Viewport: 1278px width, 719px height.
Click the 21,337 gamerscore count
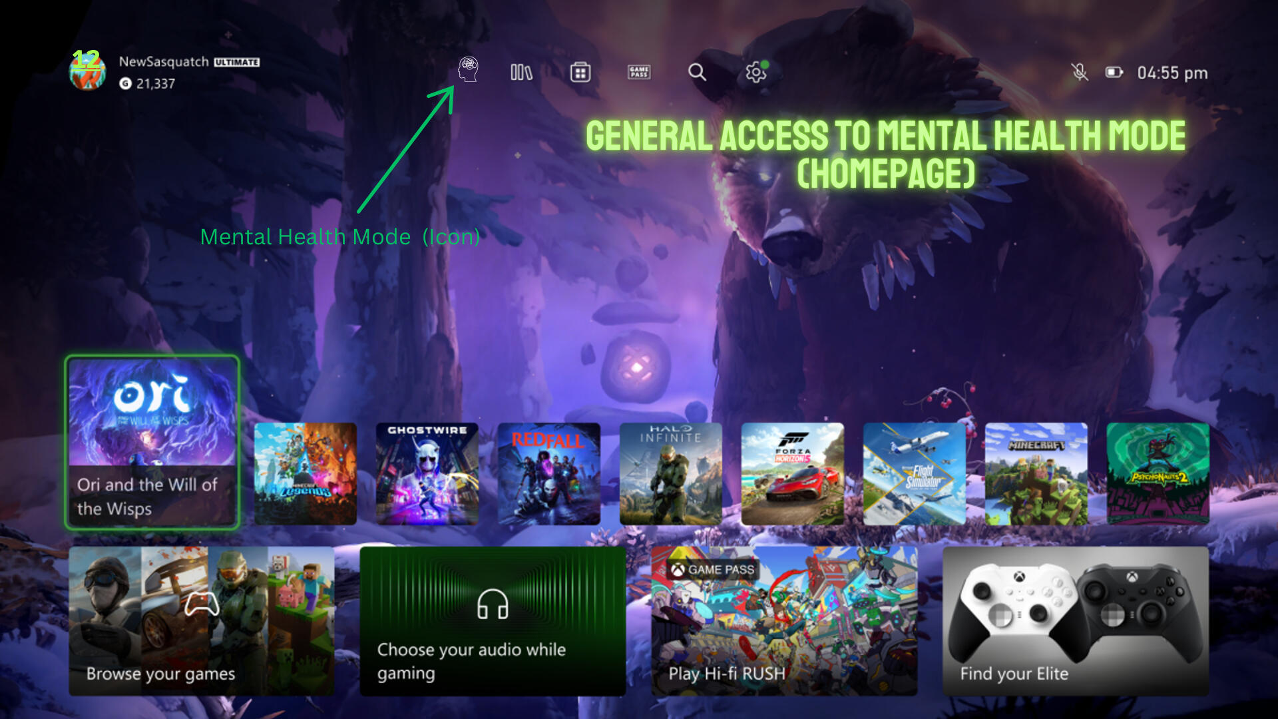[x=155, y=84]
